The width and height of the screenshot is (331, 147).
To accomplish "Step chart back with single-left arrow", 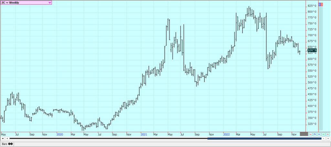I will click(7, 139).
